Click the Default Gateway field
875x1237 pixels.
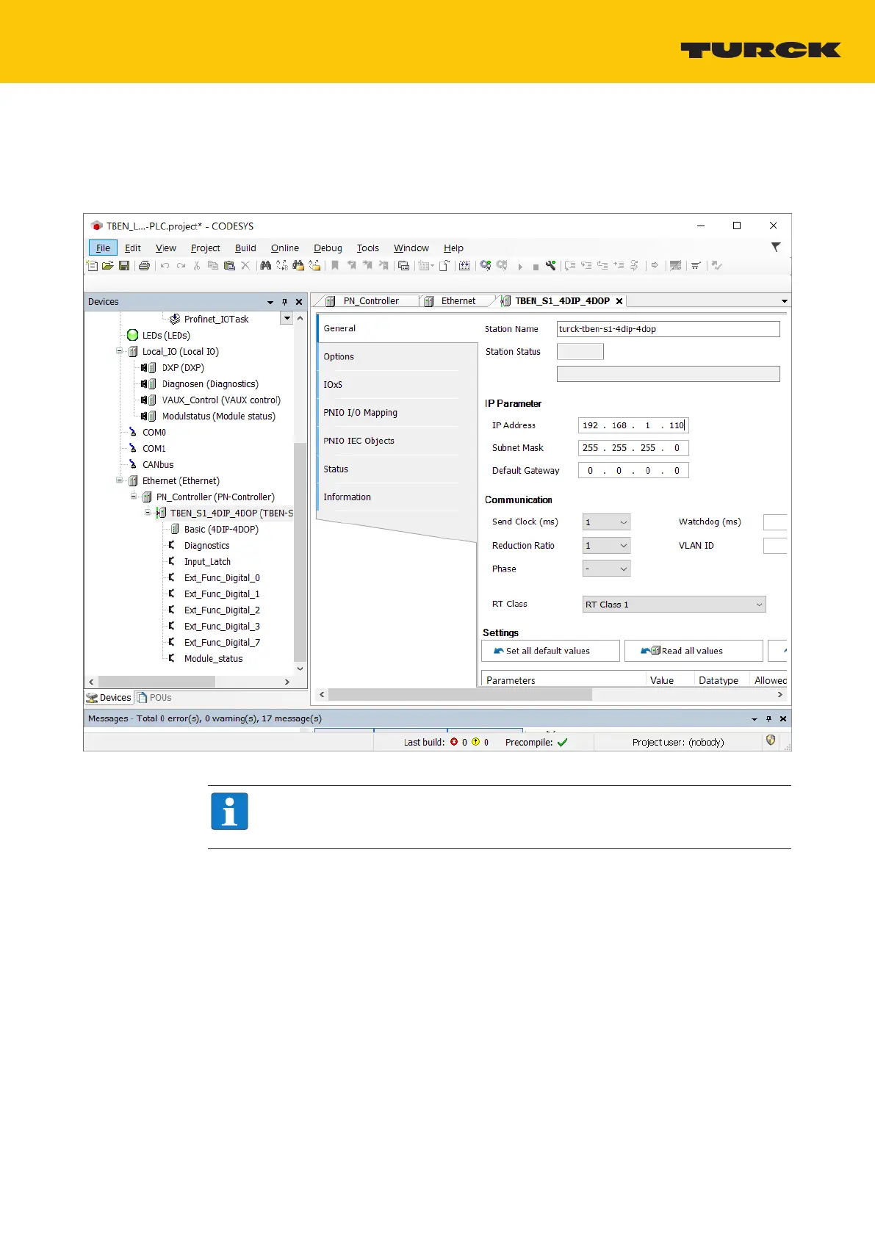point(633,471)
